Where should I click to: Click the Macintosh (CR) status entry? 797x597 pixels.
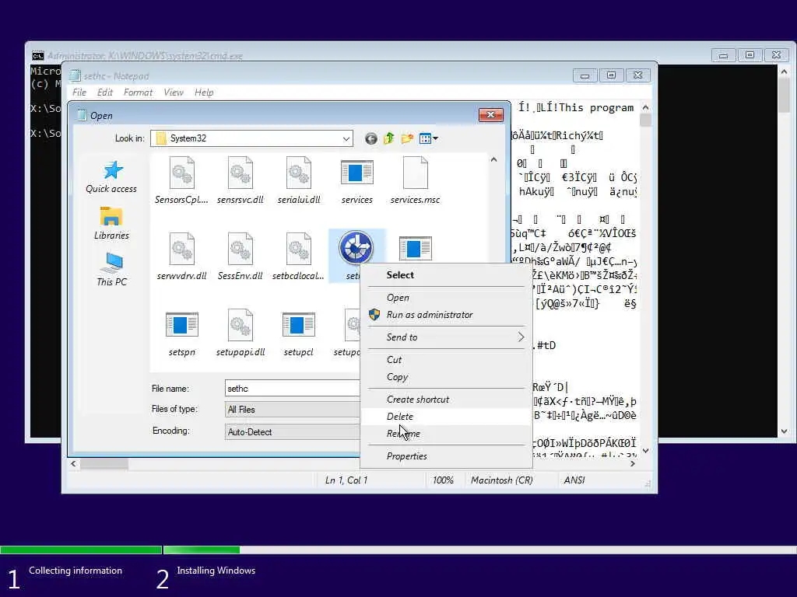pos(502,480)
